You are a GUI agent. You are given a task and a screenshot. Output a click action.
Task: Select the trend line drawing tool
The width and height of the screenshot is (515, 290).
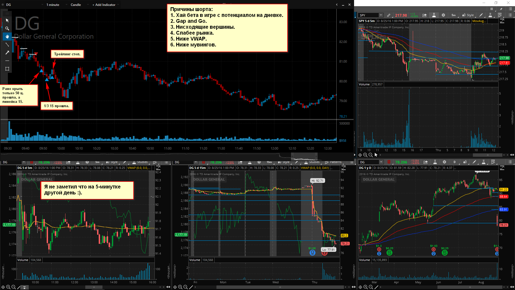click(7, 45)
